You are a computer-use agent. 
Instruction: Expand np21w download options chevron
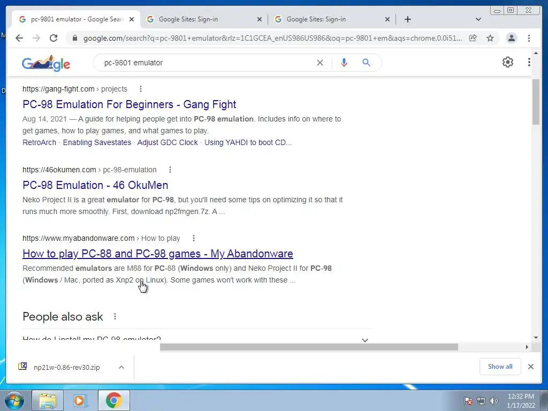coord(121,367)
